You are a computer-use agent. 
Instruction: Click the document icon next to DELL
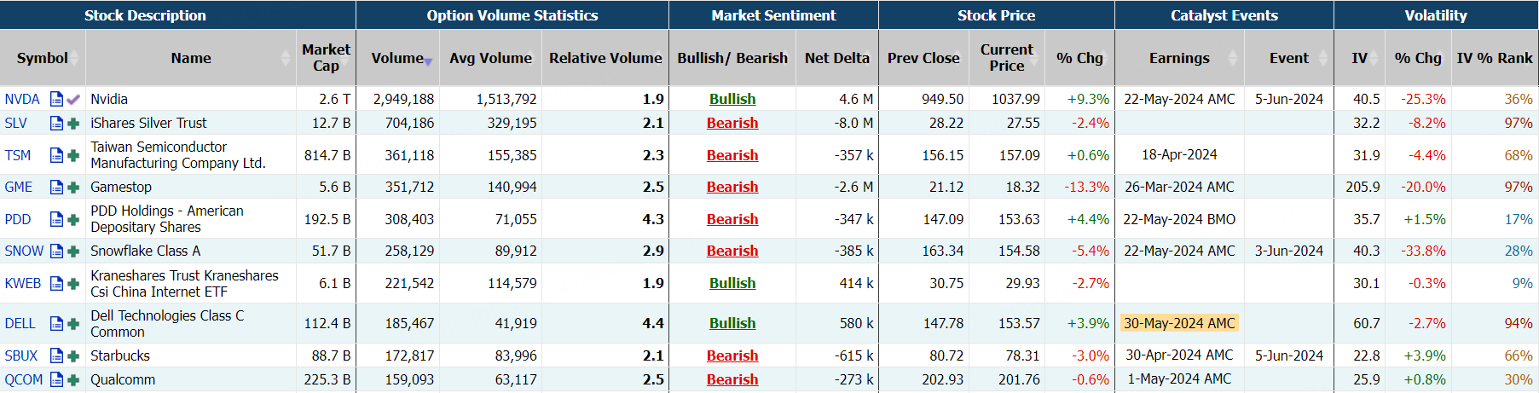point(56,323)
